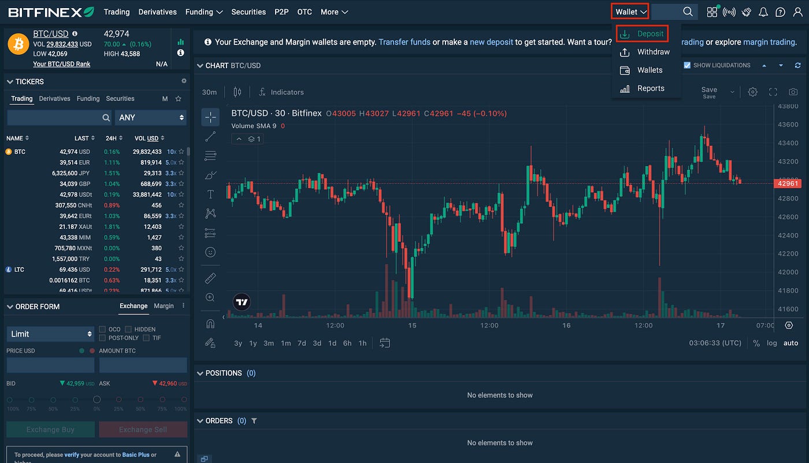Image resolution: width=809 pixels, height=463 pixels.
Task: Click the Price USD input field
Action: pyautogui.click(x=50, y=365)
